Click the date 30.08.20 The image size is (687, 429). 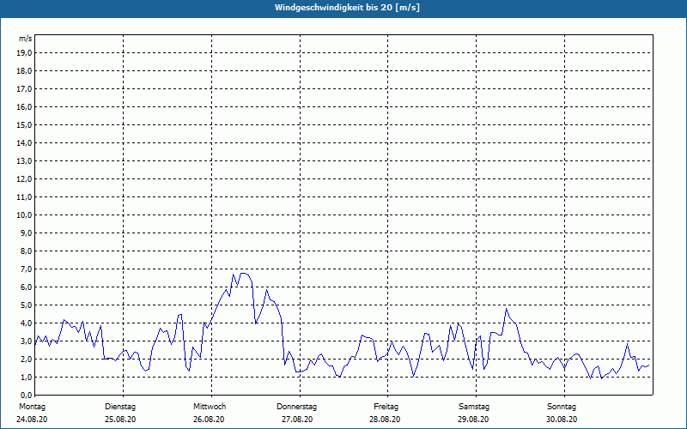tap(562, 420)
